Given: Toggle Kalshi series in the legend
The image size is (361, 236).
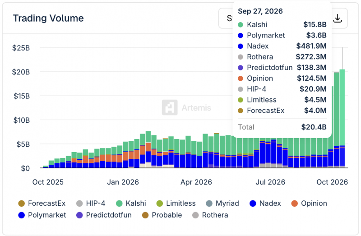Looking at the screenshot, I should tap(131, 204).
